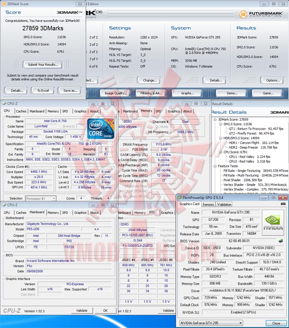Click Submit Your Results button
The height and width of the screenshot is (328, 289).
click(x=43, y=65)
